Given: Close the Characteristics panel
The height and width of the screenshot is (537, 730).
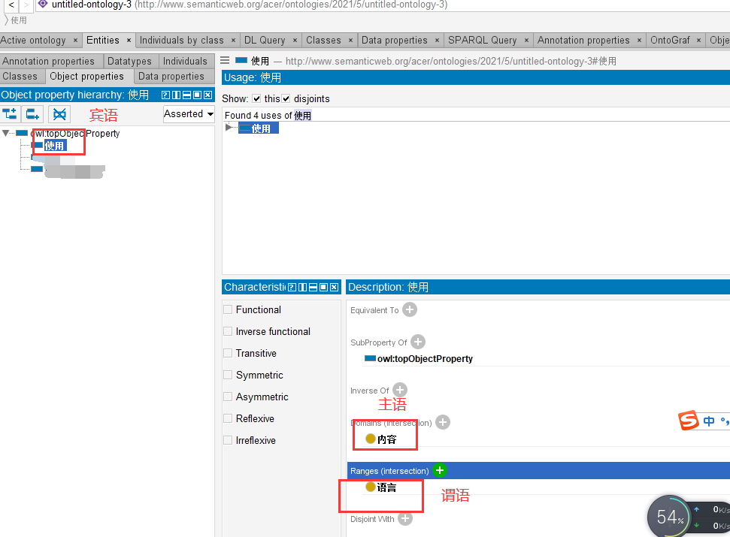Looking at the screenshot, I should pos(335,288).
